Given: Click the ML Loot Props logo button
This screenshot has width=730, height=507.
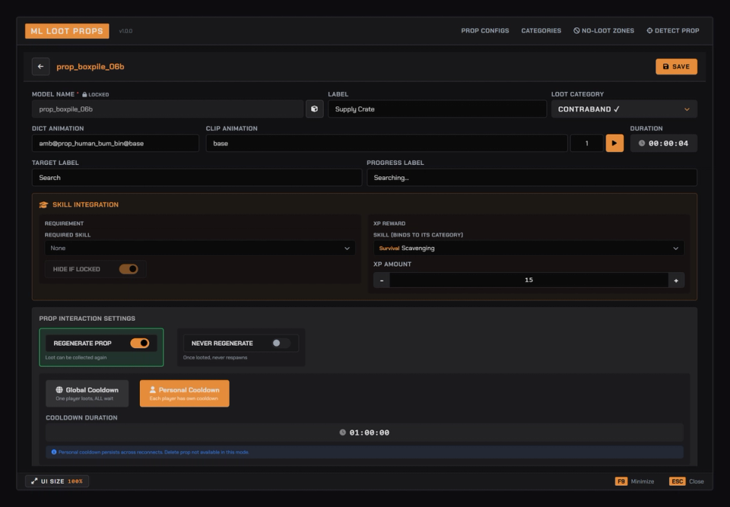Looking at the screenshot, I should (x=67, y=31).
